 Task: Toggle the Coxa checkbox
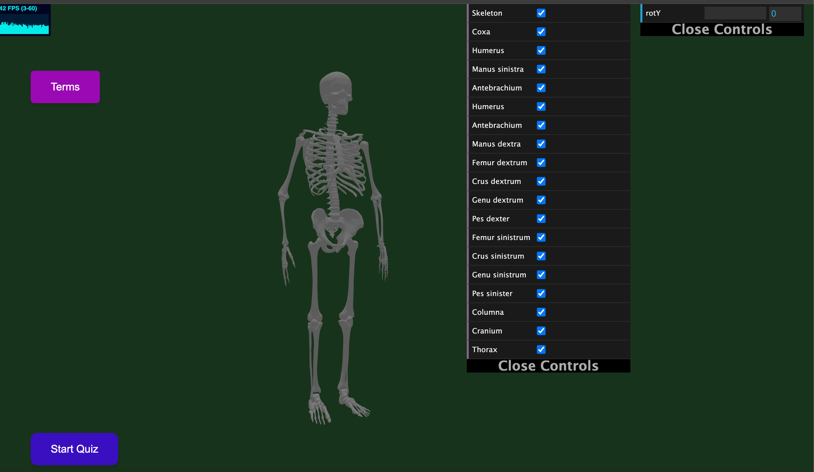pyautogui.click(x=541, y=32)
